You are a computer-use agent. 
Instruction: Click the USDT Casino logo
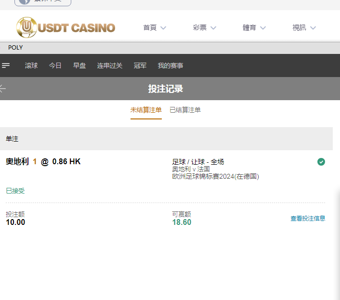tap(65, 27)
